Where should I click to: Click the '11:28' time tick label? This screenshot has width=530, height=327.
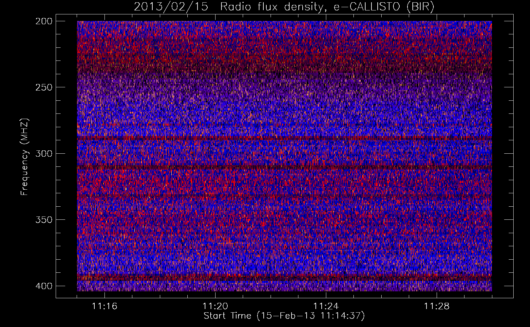(437, 306)
